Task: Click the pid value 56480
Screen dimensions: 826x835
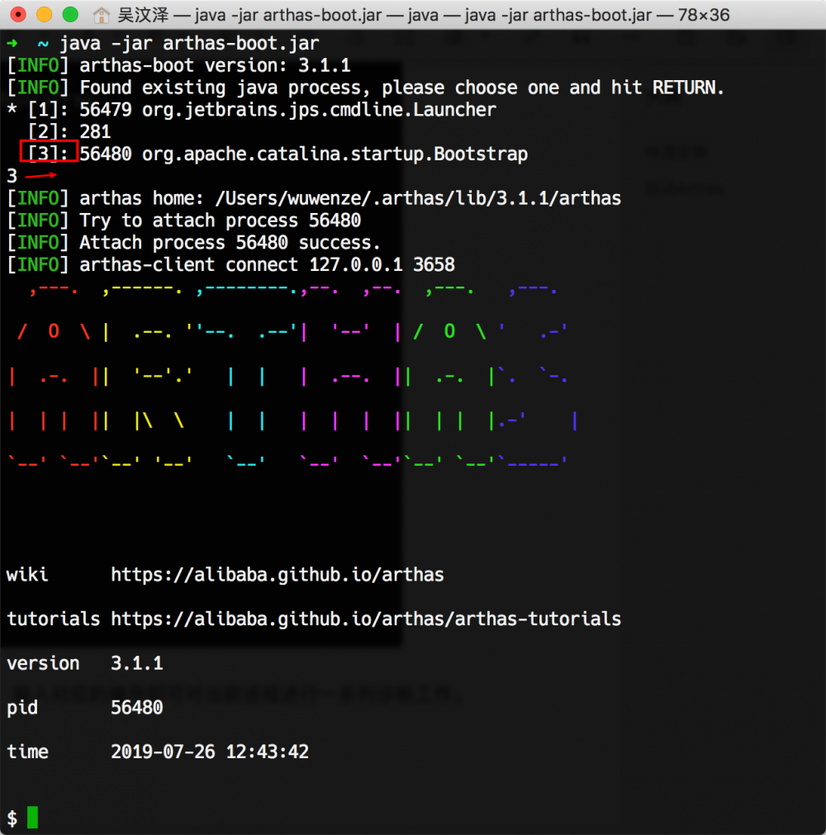Action: [x=137, y=708]
